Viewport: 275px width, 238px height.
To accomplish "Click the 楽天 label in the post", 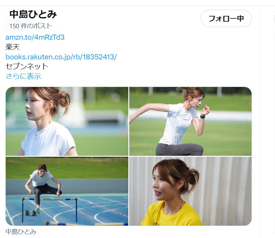I will [12, 47].
